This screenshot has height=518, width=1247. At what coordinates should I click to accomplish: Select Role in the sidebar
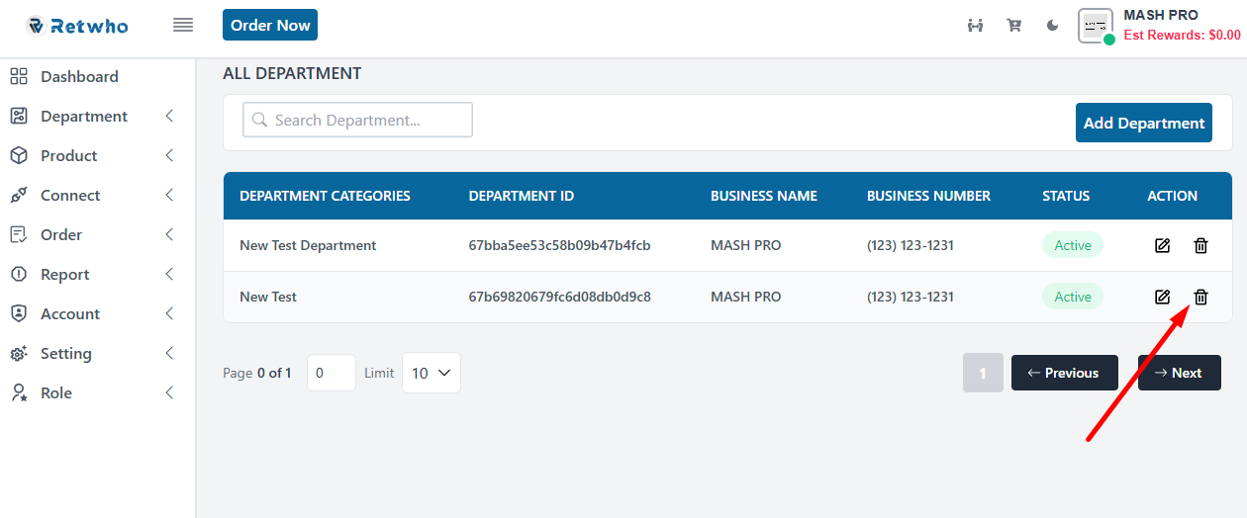point(56,392)
